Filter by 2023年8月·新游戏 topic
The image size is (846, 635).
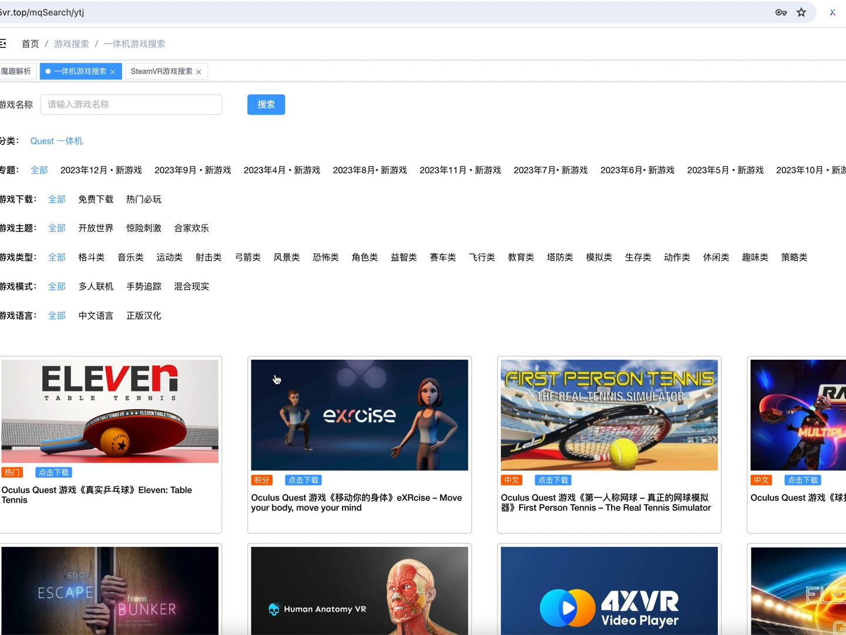370,170
